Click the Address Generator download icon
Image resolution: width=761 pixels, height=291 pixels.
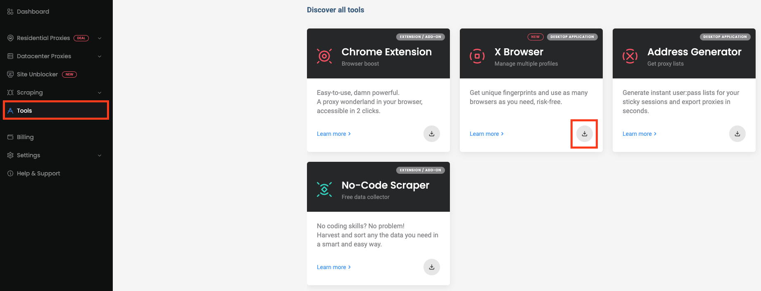(x=737, y=134)
